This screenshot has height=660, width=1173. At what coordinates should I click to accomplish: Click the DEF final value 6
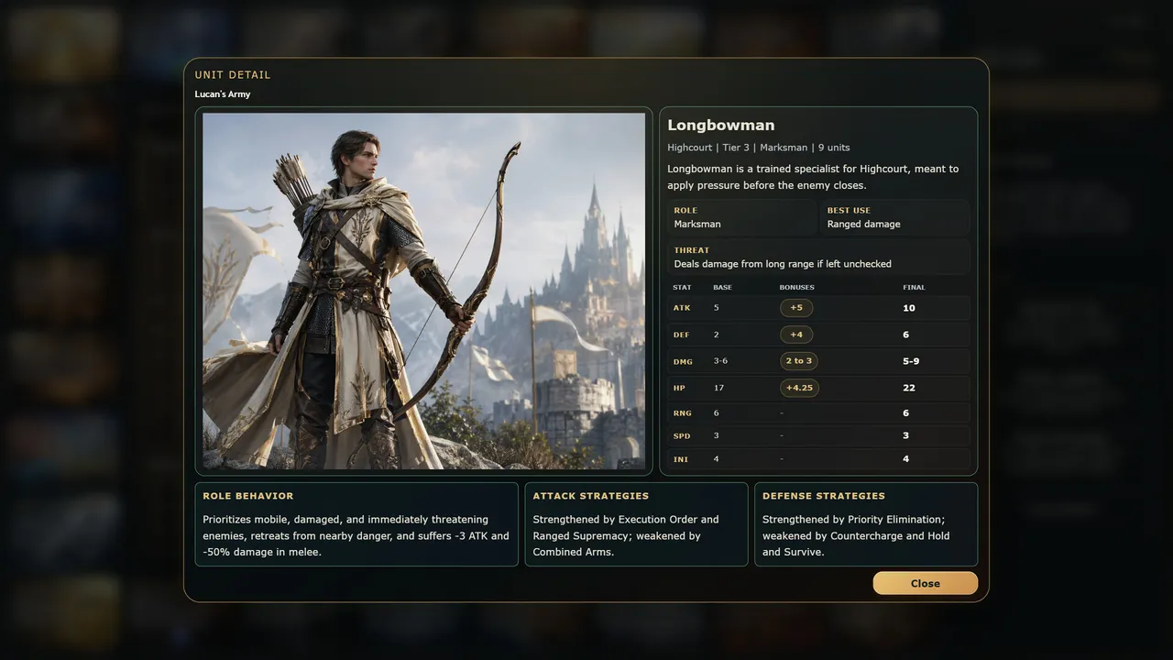pos(906,335)
